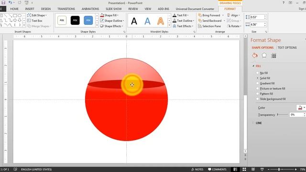Apply the black Abc shape style

(75, 20)
